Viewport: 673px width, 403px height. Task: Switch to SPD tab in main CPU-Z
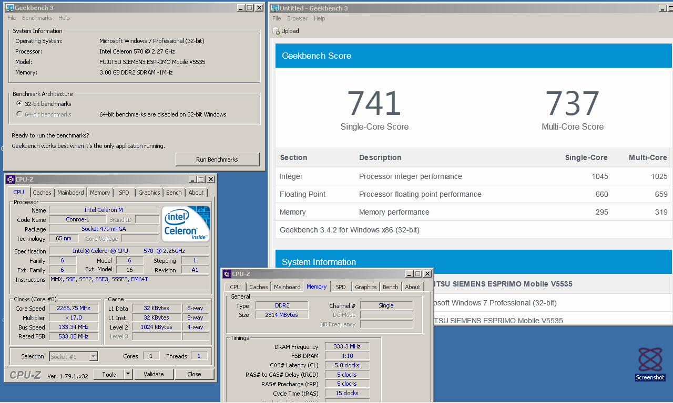coord(124,193)
